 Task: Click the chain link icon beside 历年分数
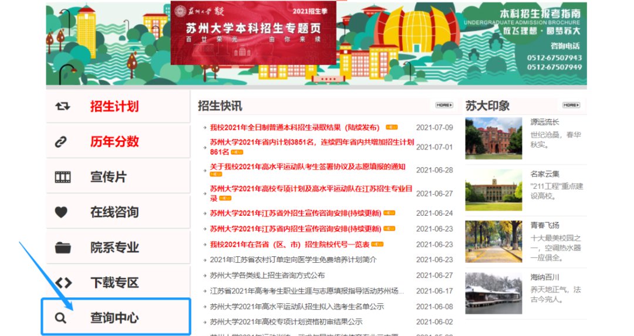pyautogui.click(x=62, y=142)
